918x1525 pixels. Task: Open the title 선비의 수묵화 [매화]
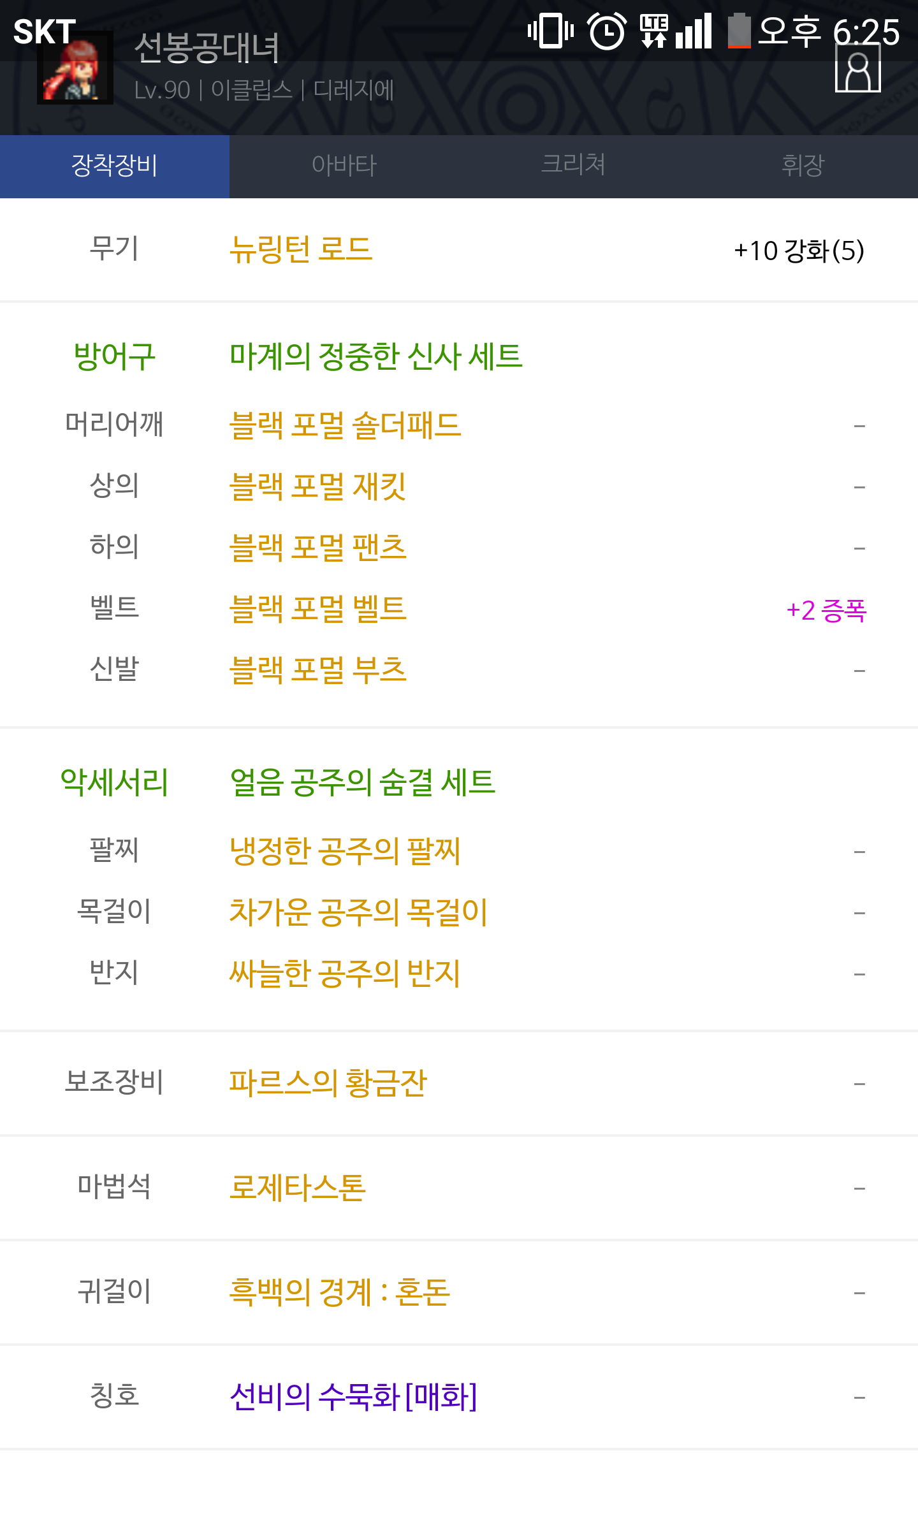click(353, 1397)
